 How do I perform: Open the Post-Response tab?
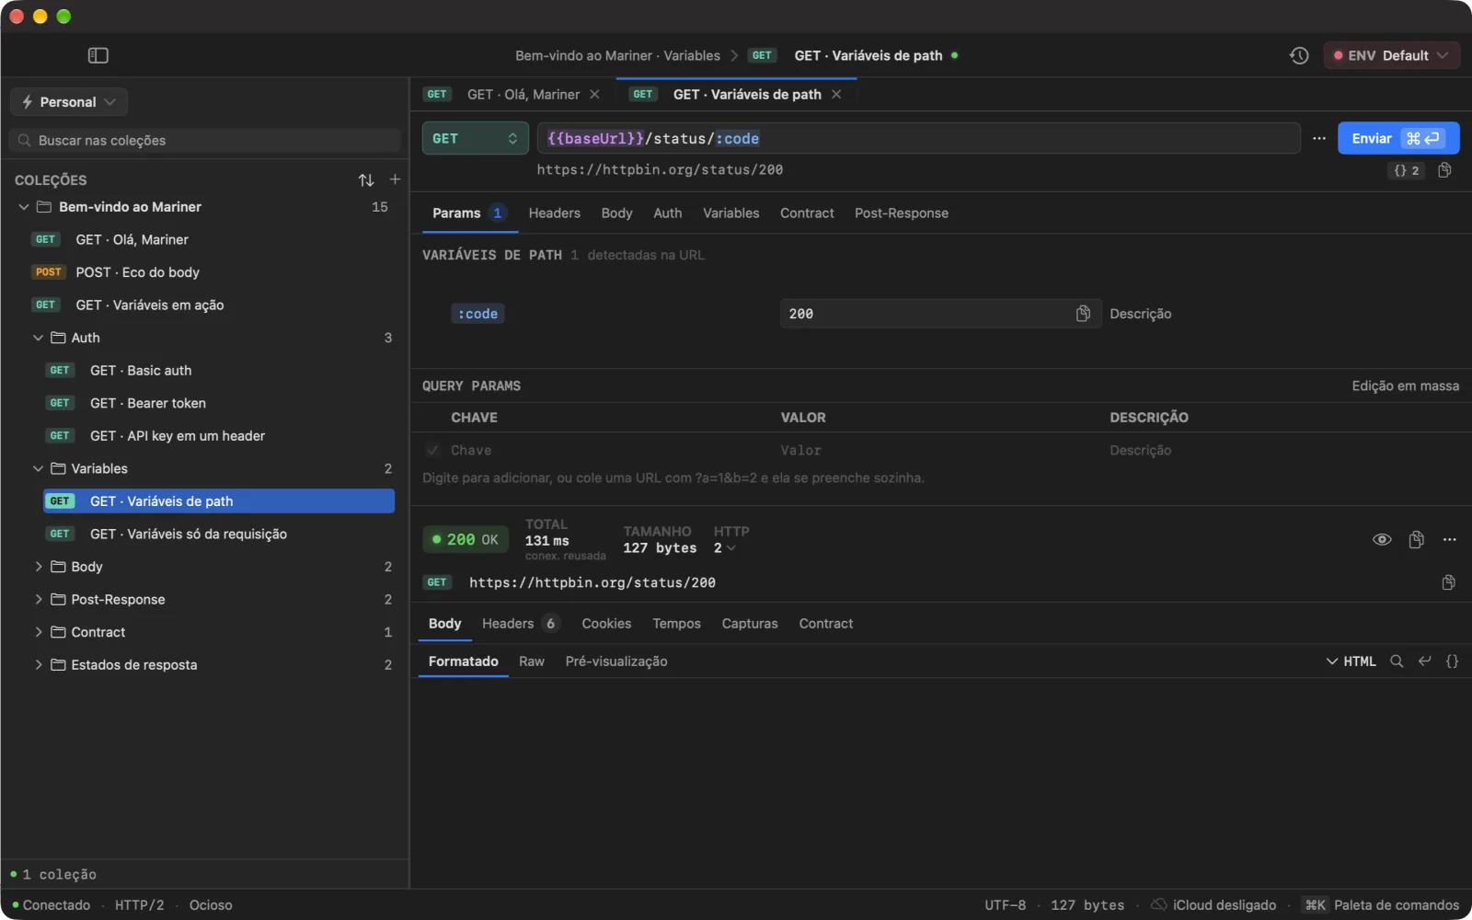tap(902, 213)
